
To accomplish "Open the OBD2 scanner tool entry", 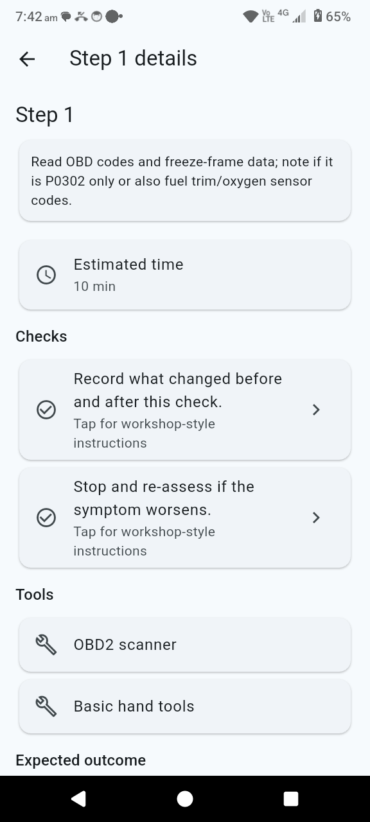I will (185, 645).
